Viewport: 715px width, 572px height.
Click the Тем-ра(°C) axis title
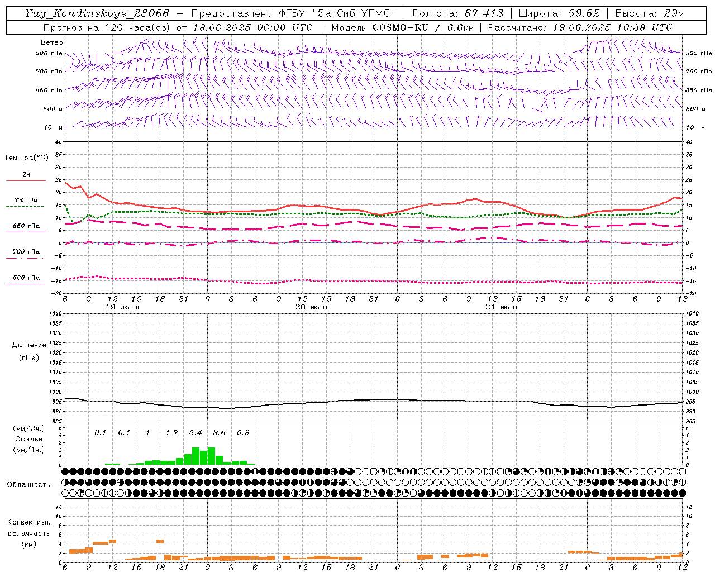(x=26, y=158)
